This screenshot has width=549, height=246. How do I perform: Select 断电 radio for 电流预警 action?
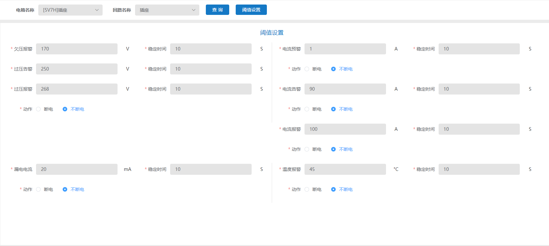(x=307, y=69)
